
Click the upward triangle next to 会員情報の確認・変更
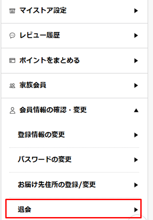(x=136, y=111)
